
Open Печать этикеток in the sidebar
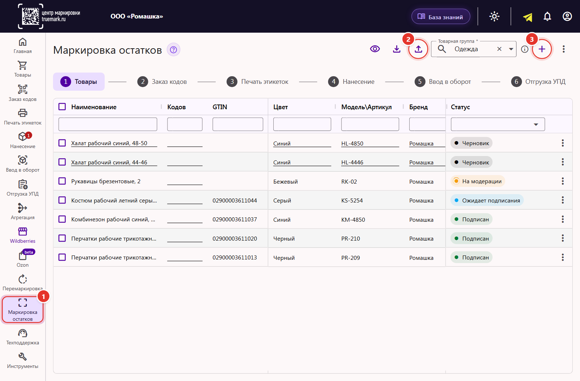22,117
